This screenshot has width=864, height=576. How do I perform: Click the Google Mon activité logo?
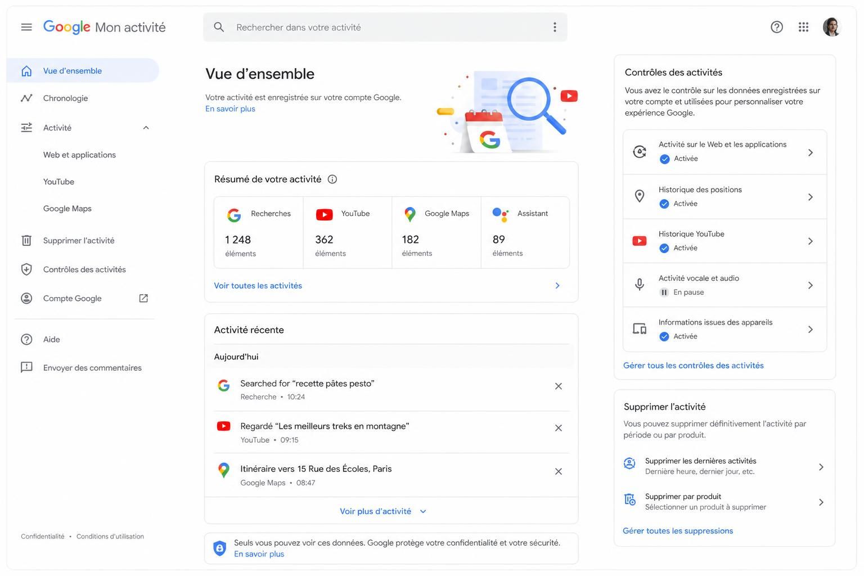[x=105, y=27]
